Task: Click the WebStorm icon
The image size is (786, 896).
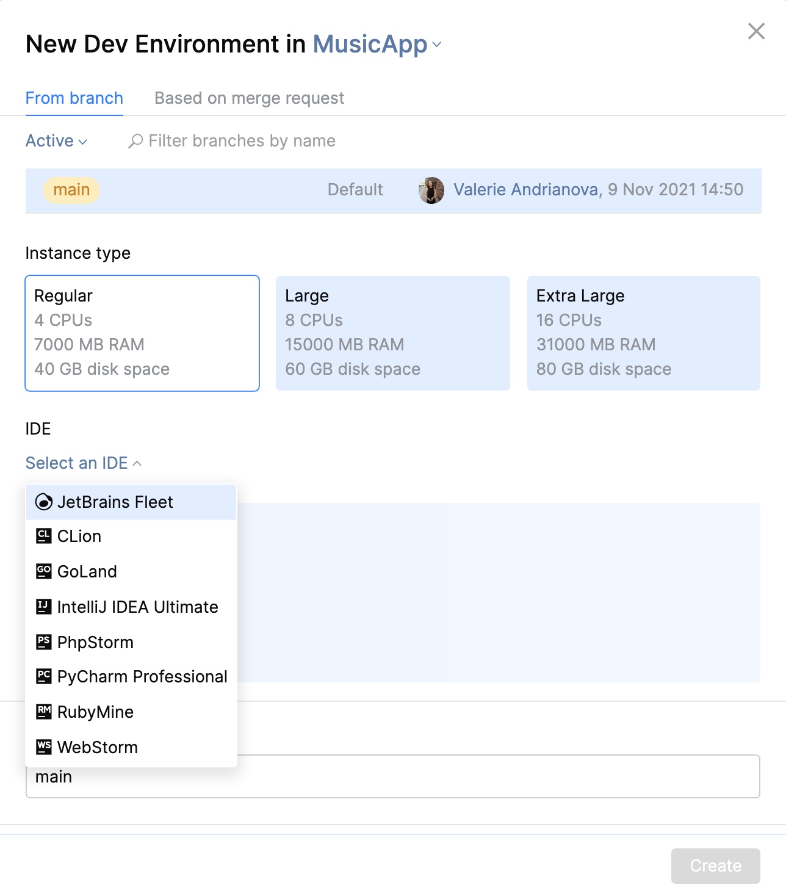Action: pos(44,747)
